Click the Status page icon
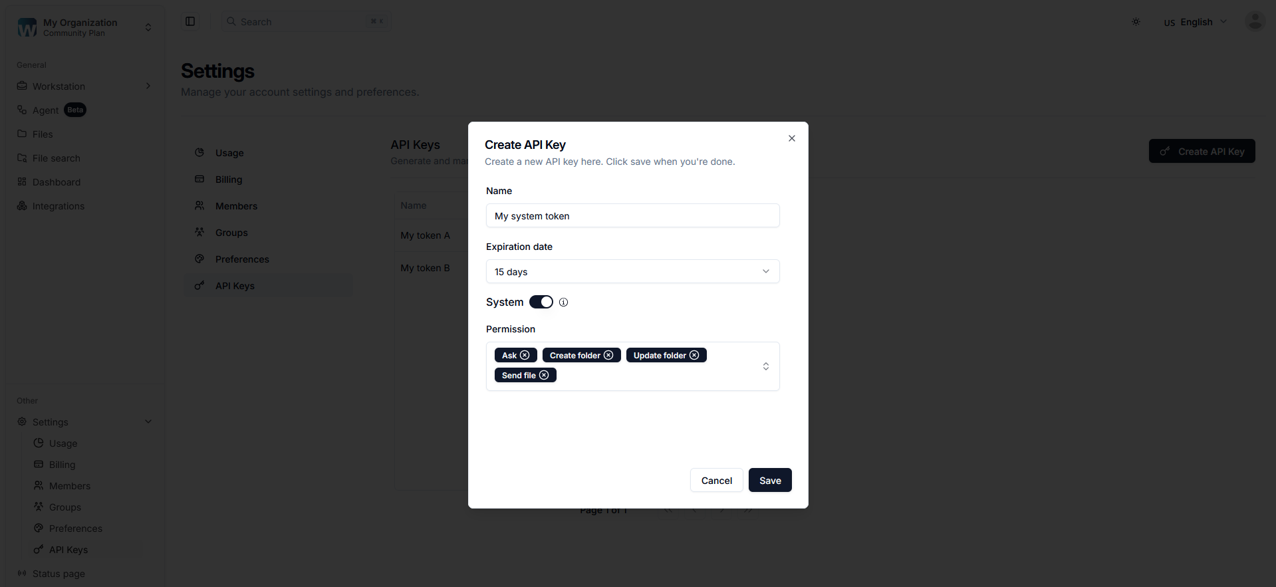The height and width of the screenshot is (587, 1276). click(x=21, y=573)
